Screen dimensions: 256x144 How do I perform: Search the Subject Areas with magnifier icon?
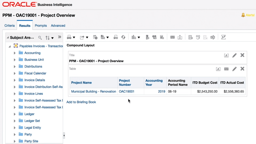[x=40, y=38]
